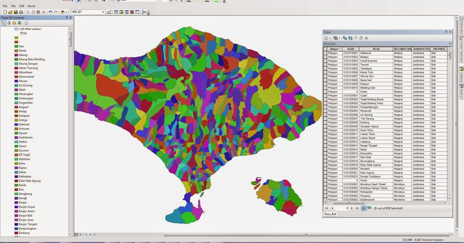This screenshot has height=243, width=464.
Task: Advance to the next record in the table
Action: click(x=352, y=208)
